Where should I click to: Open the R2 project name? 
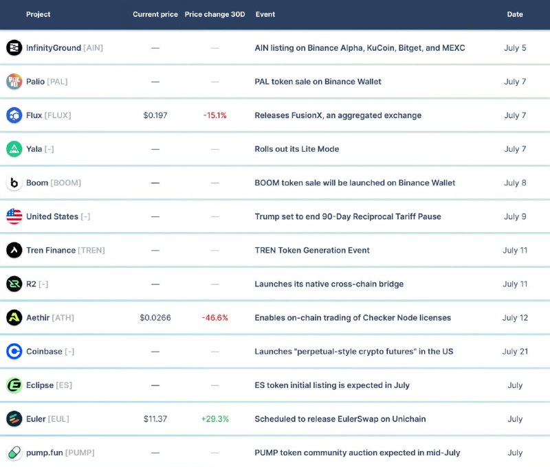click(x=37, y=284)
